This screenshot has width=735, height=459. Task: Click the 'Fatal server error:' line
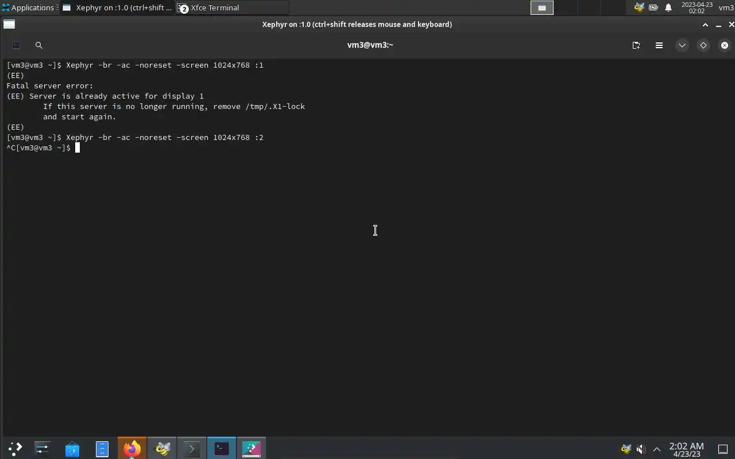tap(50, 86)
